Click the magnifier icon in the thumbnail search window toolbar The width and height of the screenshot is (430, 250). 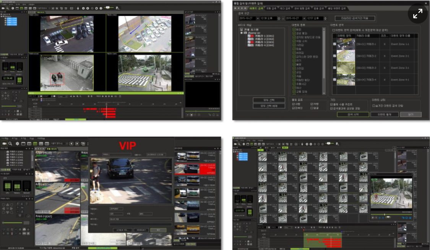coord(239,144)
